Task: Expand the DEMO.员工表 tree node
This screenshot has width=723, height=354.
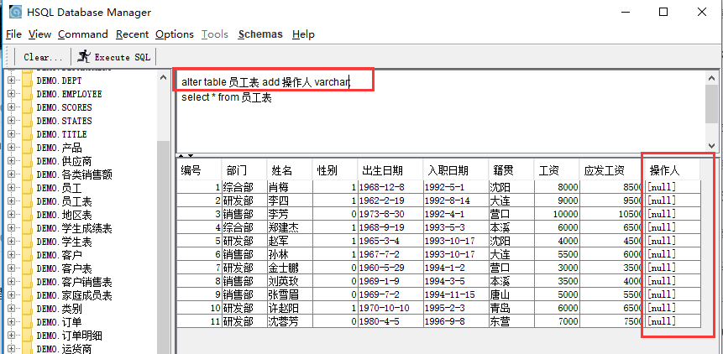Action: point(11,201)
